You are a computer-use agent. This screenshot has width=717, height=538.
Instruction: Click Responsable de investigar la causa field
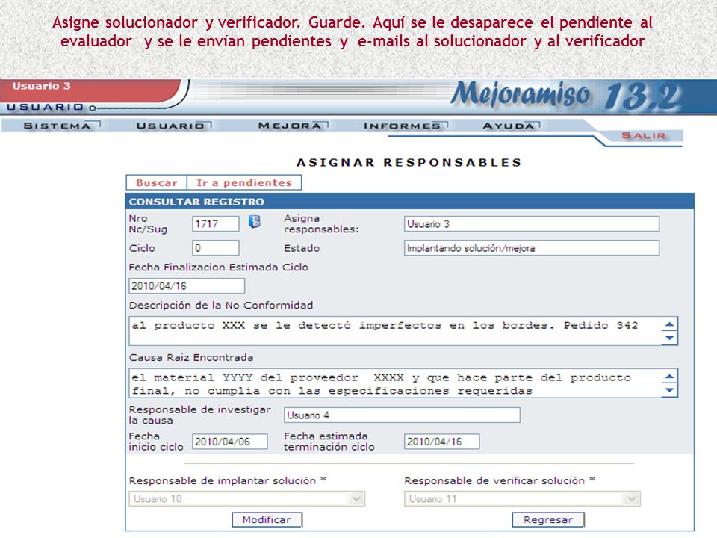point(402,415)
